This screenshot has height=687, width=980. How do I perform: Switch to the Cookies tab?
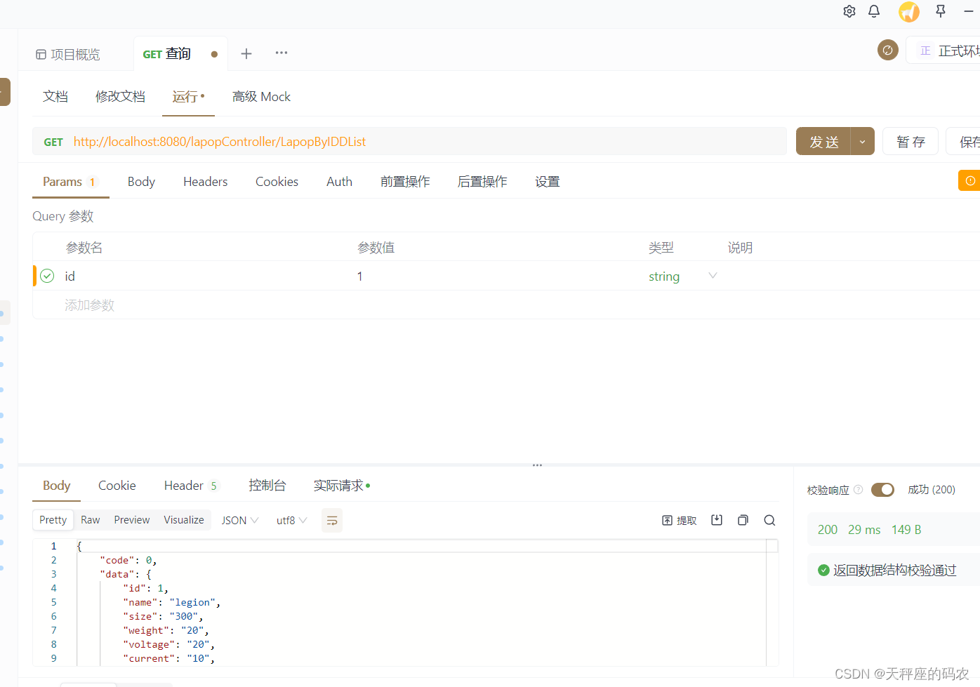[277, 182]
